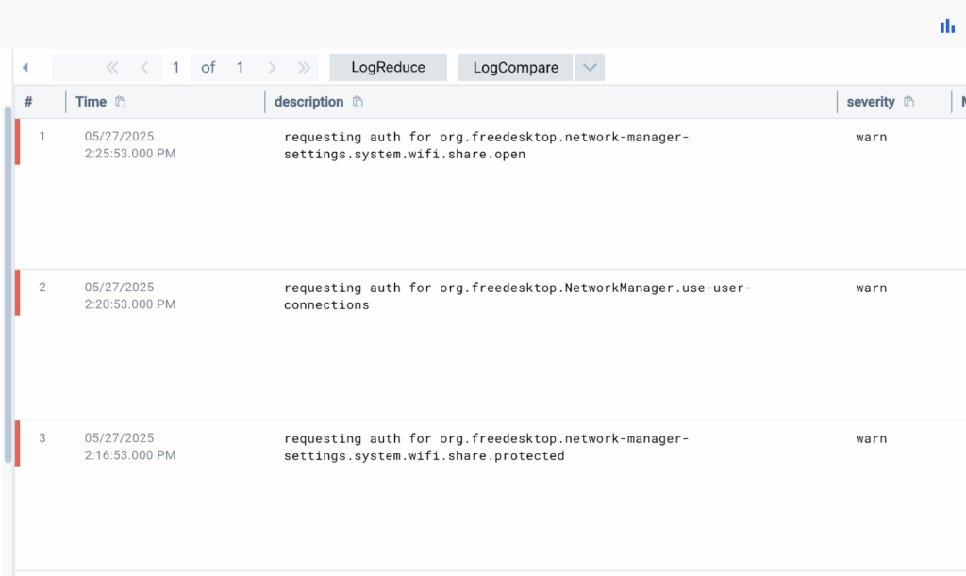Run LogReduce on the results
Image resolution: width=966 pixels, height=576 pixels.
click(388, 67)
